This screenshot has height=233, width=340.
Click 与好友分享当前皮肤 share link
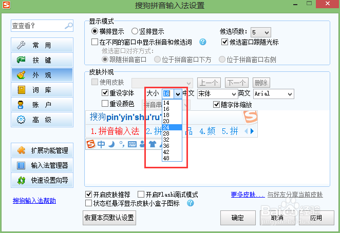click(295, 195)
